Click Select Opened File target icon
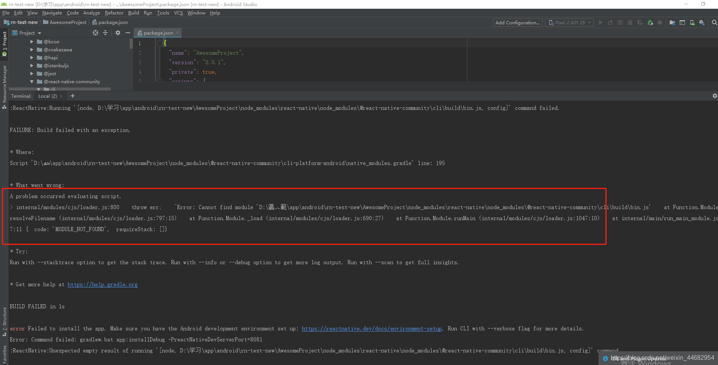This screenshot has height=365, width=718. click(95, 33)
